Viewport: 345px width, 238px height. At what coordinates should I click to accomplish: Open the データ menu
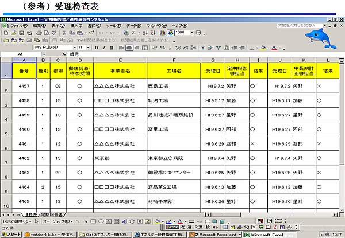click(x=133, y=26)
